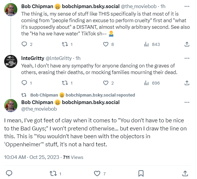197x179 pixels.
Task: Open InteGritty's profile avatar
Action: (x=10, y=61)
